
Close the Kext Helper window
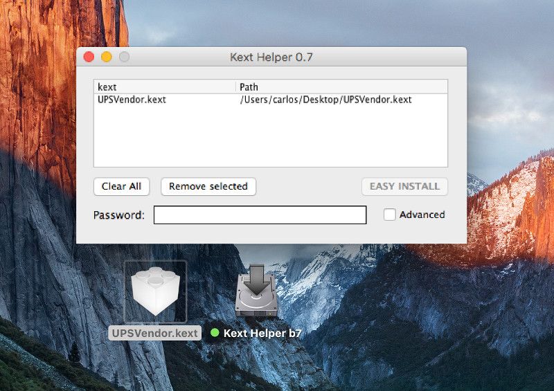pyautogui.click(x=89, y=57)
